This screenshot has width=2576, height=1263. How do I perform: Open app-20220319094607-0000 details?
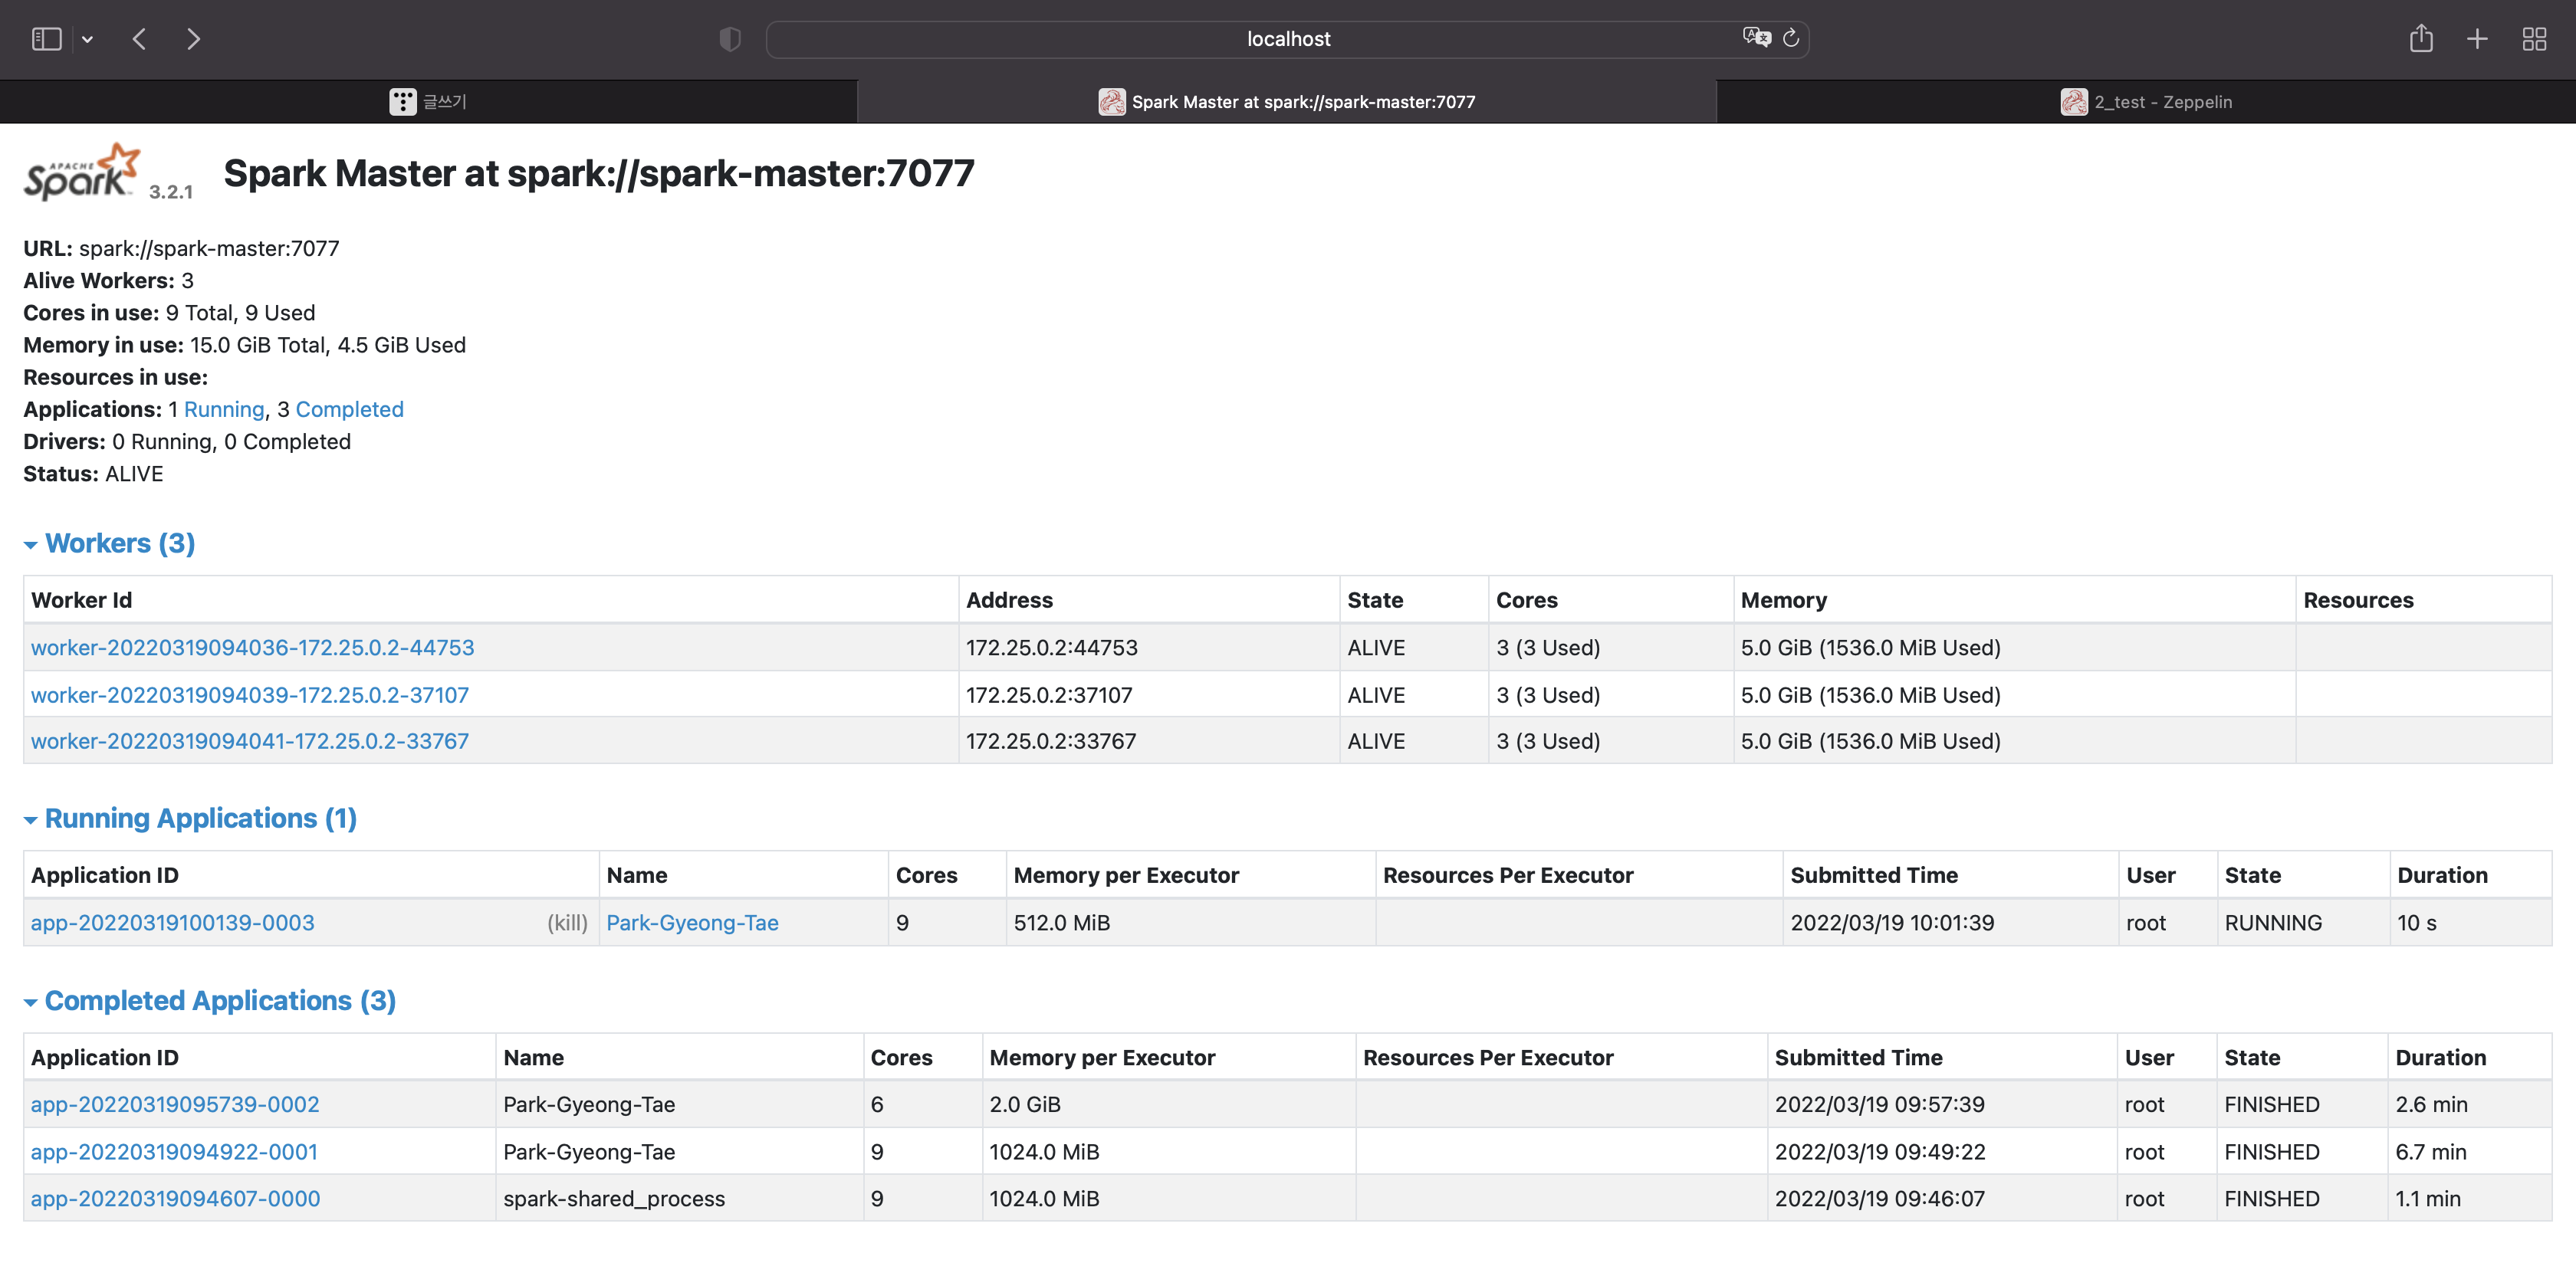[176, 1198]
